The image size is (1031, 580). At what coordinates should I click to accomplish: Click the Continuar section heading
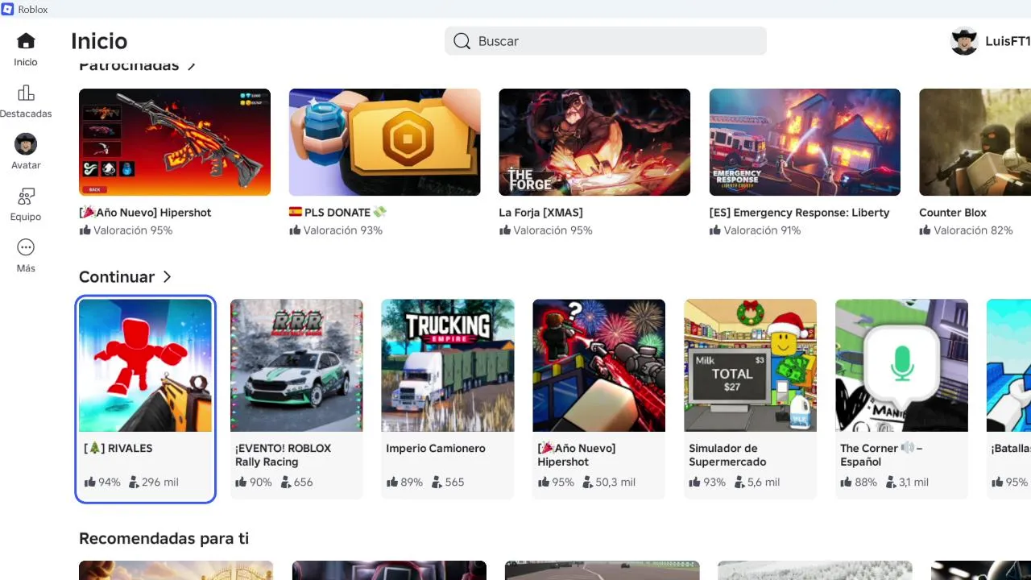(x=117, y=277)
